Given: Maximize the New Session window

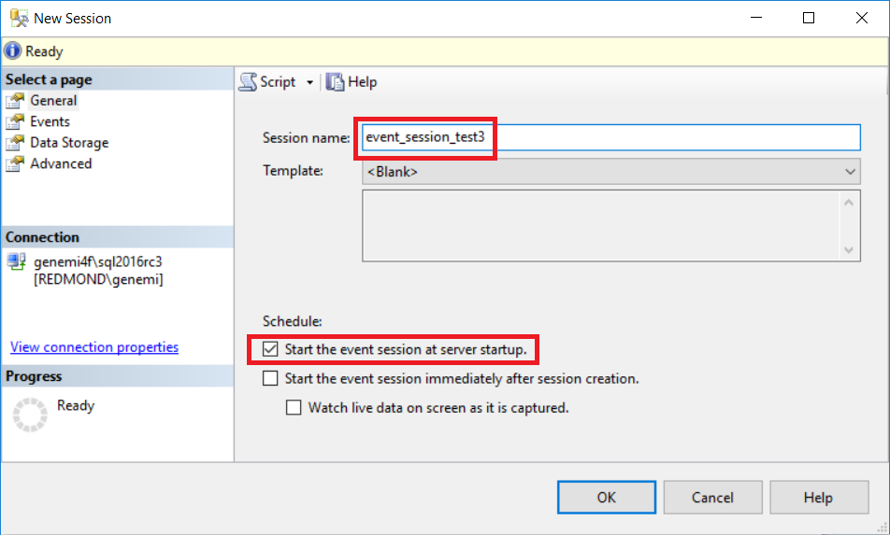Looking at the screenshot, I should click(x=809, y=18).
